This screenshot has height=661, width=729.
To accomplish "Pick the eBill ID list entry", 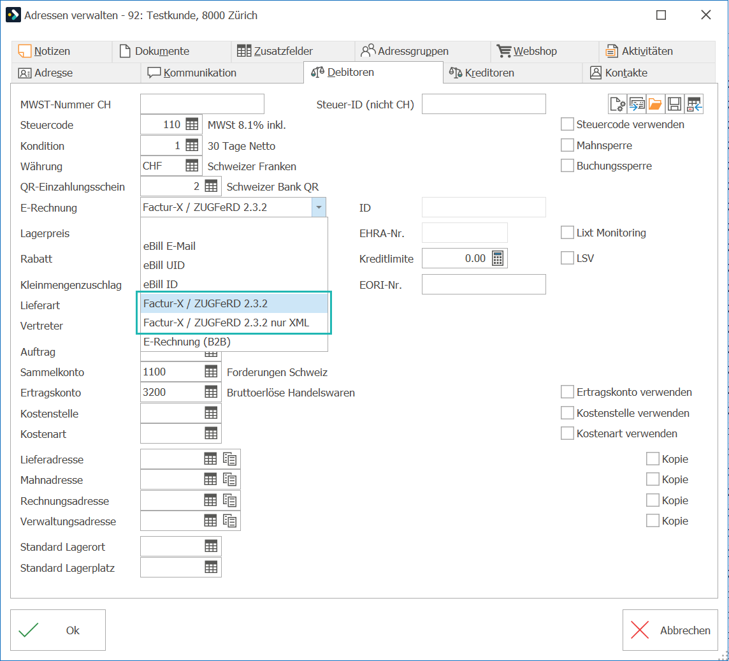I will tap(235, 284).
